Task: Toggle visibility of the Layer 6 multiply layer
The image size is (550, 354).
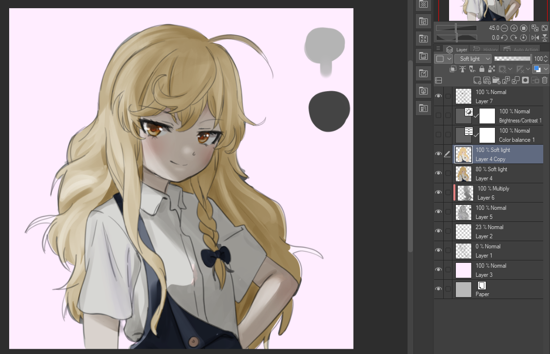Action: tap(438, 192)
